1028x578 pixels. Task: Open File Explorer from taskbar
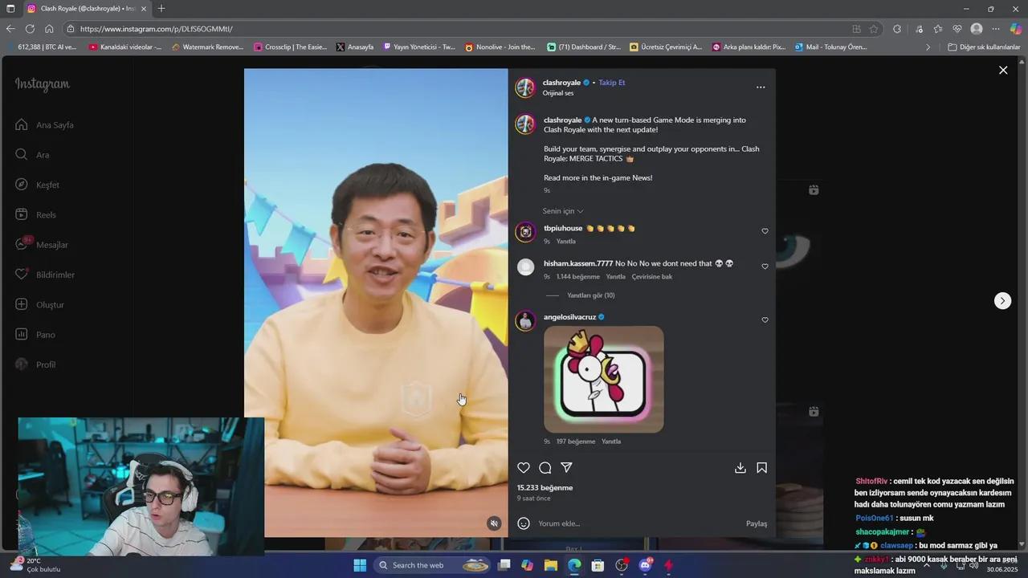551,565
